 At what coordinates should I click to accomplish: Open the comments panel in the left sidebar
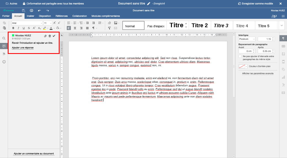click(x=4, y=46)
